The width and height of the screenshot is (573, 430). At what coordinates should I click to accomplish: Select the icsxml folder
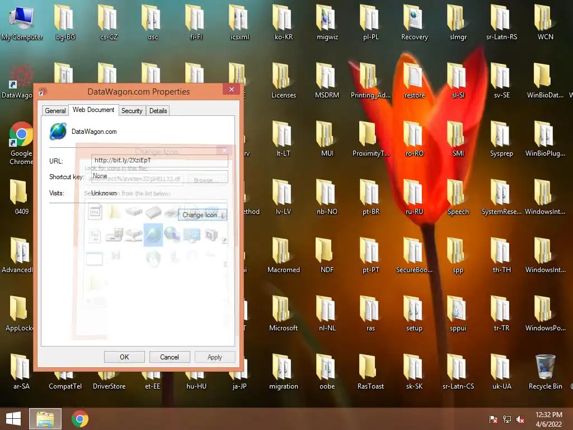[x=239, y=22]
